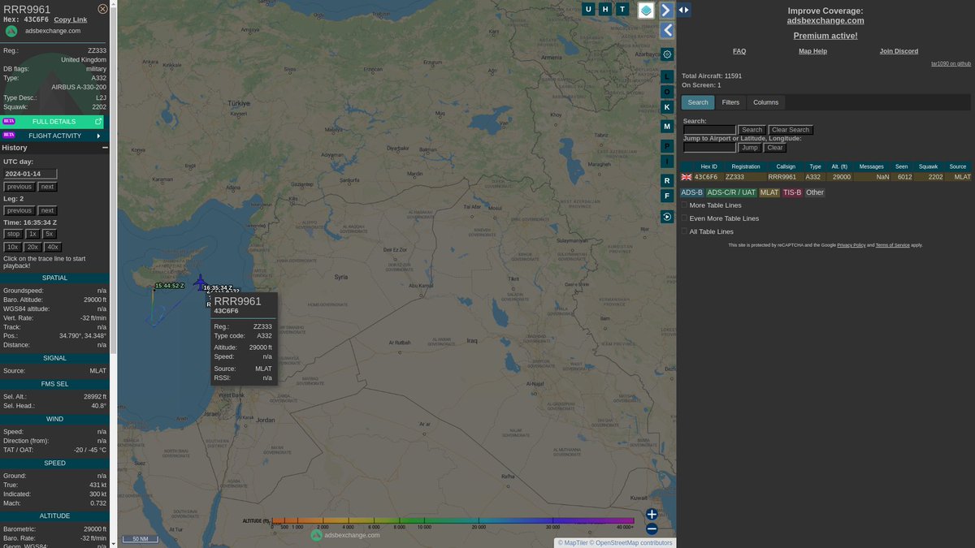The height and width of the screenshot is (548, 975).
Task: Toggle the K map option button
Action: click(667, 107)
